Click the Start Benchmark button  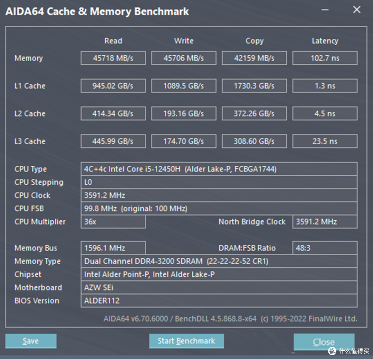coord(186,341)
